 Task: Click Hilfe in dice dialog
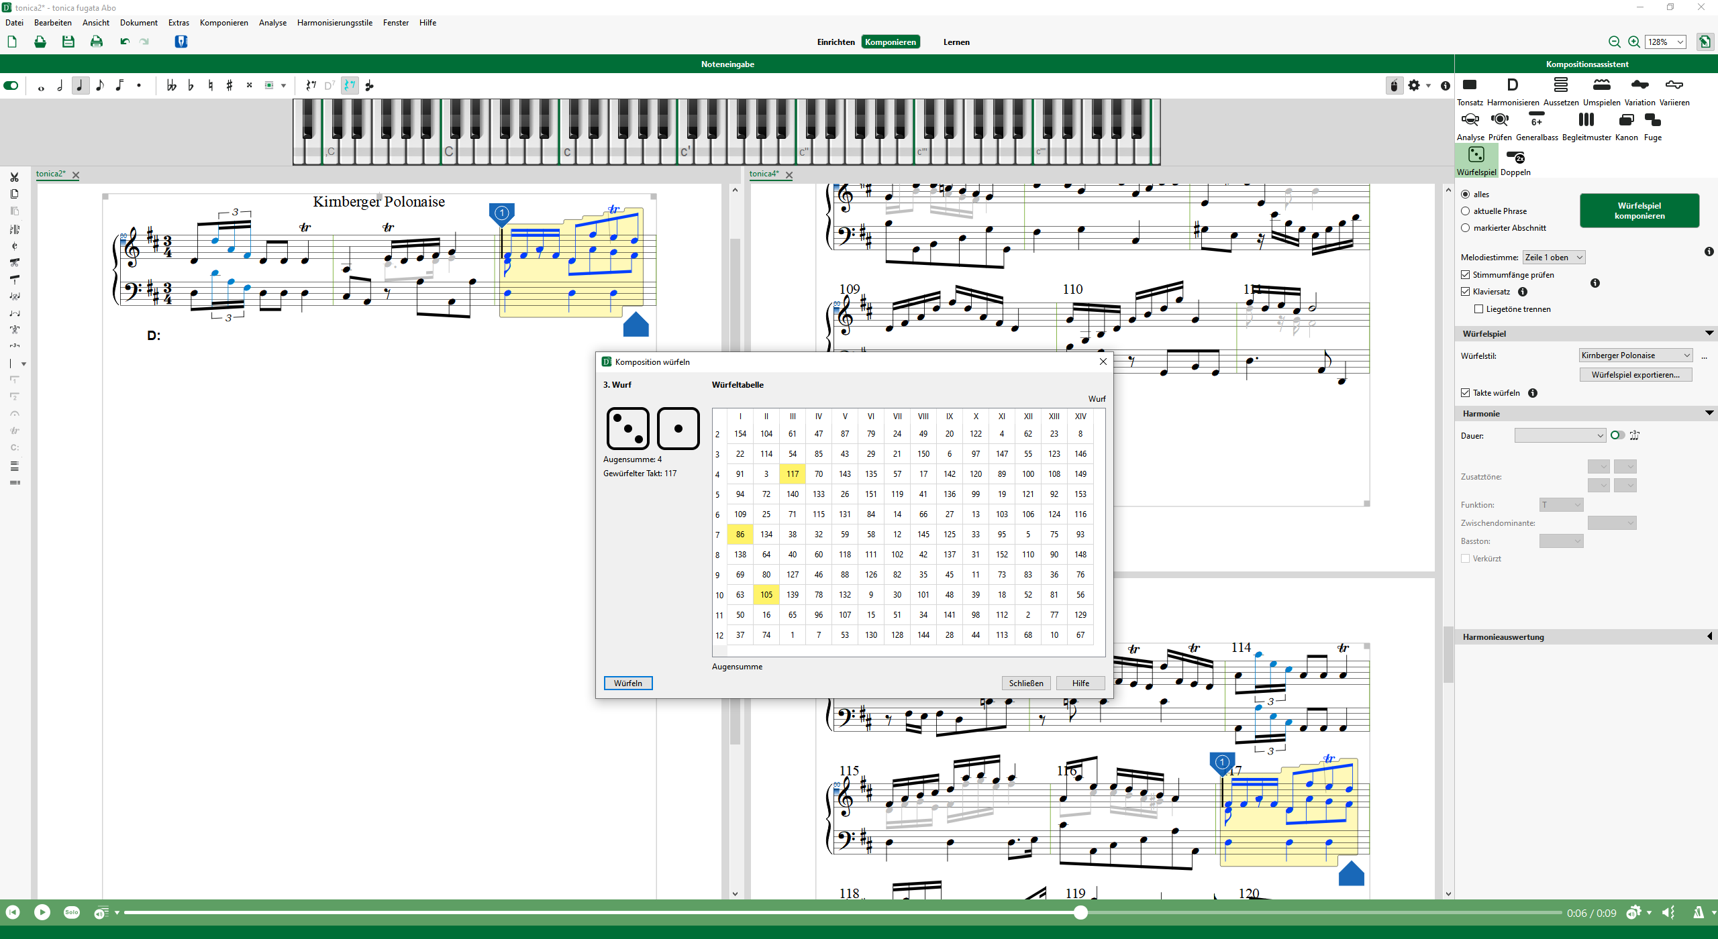[x=1080, y=683]
